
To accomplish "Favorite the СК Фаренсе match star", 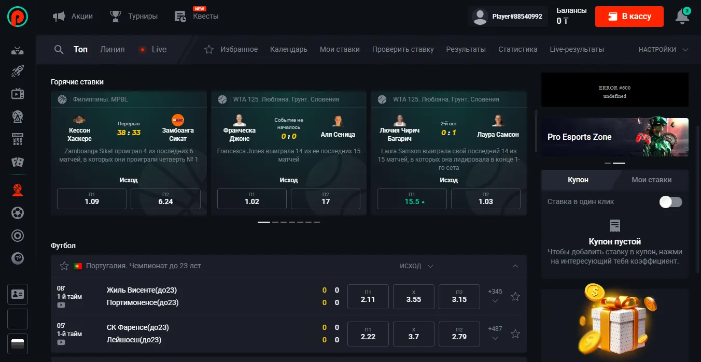I will (x=515, y=334).
